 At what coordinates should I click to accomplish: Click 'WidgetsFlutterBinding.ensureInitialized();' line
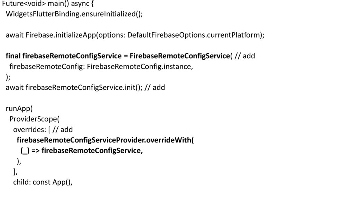[x=74, y=14]
